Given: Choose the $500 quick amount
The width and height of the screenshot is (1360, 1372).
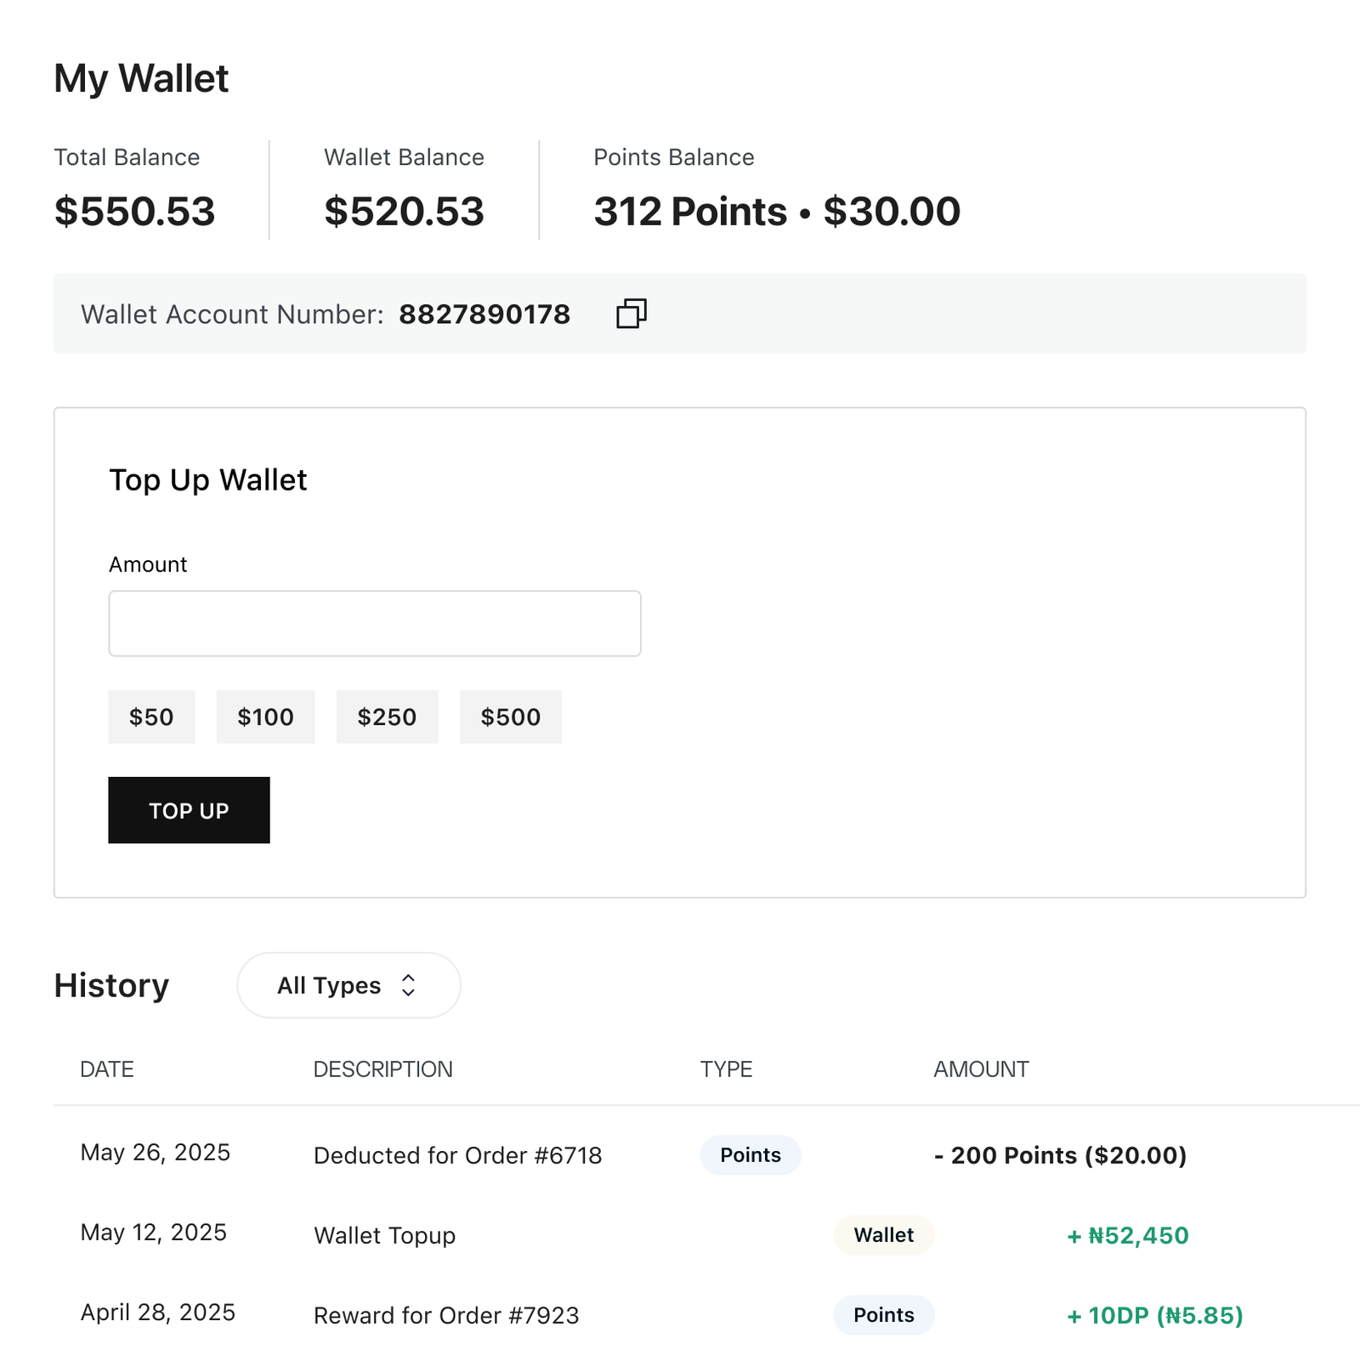Looking at the screenshot, I should (x=511, y=717).
